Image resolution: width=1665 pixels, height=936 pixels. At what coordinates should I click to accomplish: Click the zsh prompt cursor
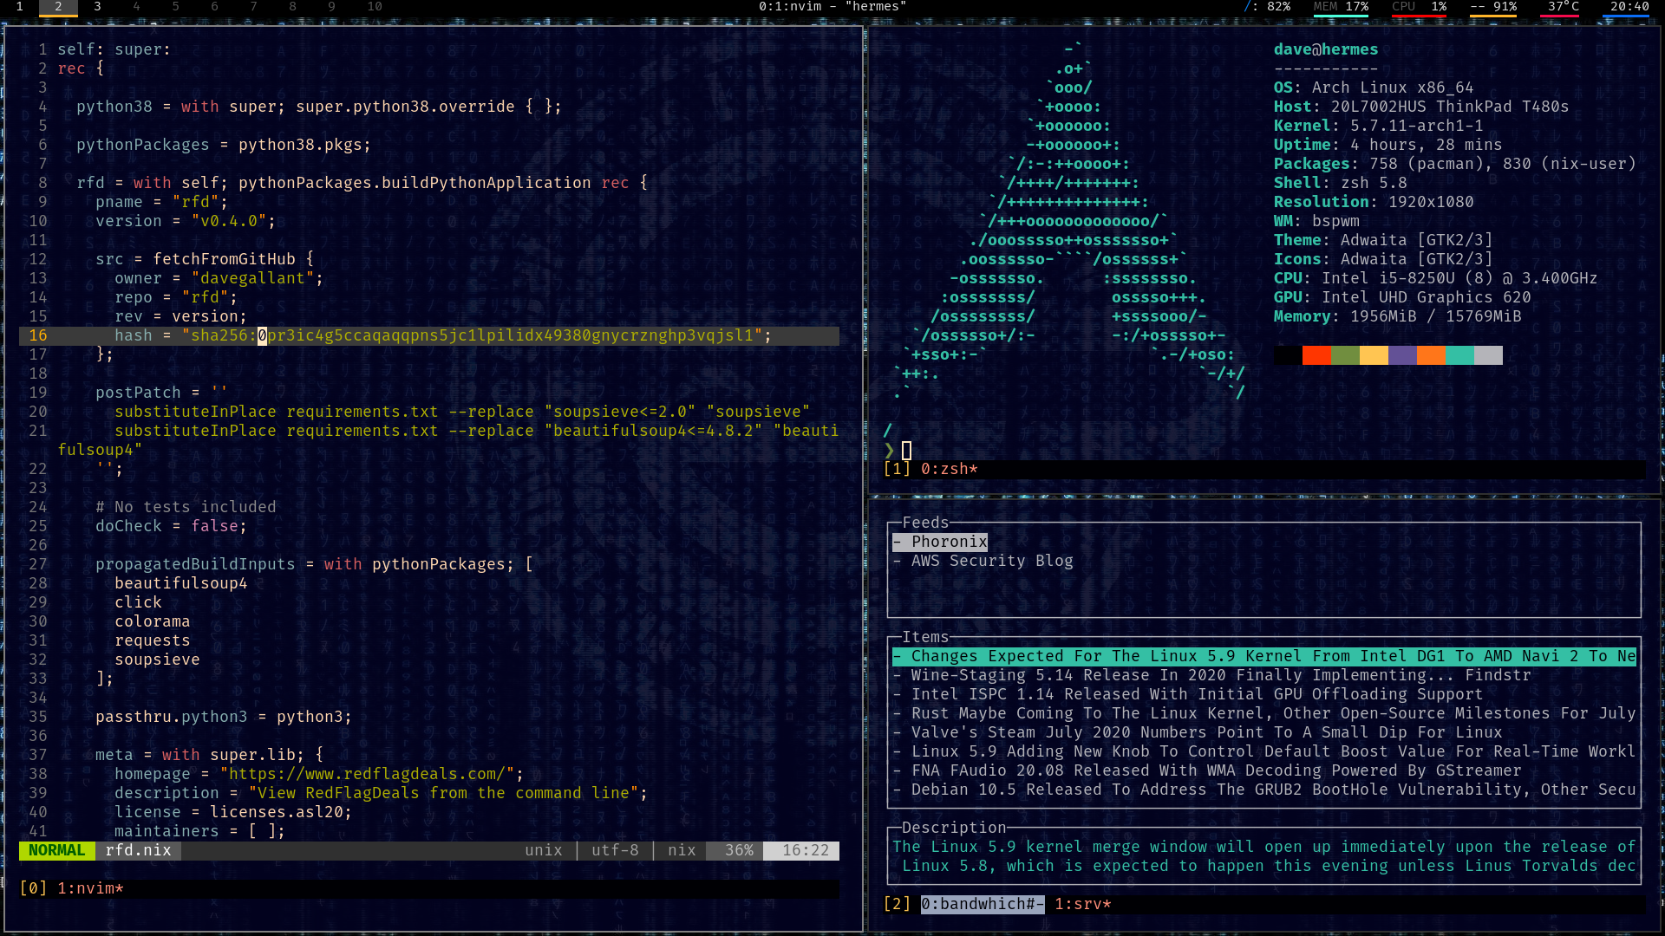906,450
